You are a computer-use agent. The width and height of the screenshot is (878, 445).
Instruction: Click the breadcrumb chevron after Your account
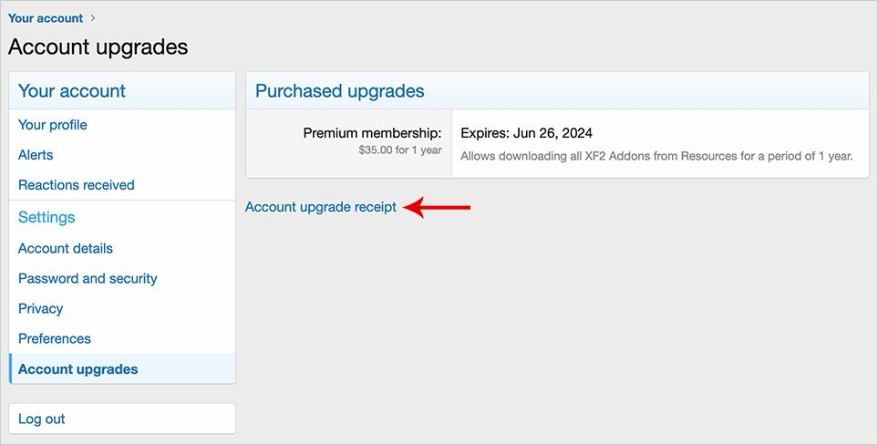pos(93,18)
